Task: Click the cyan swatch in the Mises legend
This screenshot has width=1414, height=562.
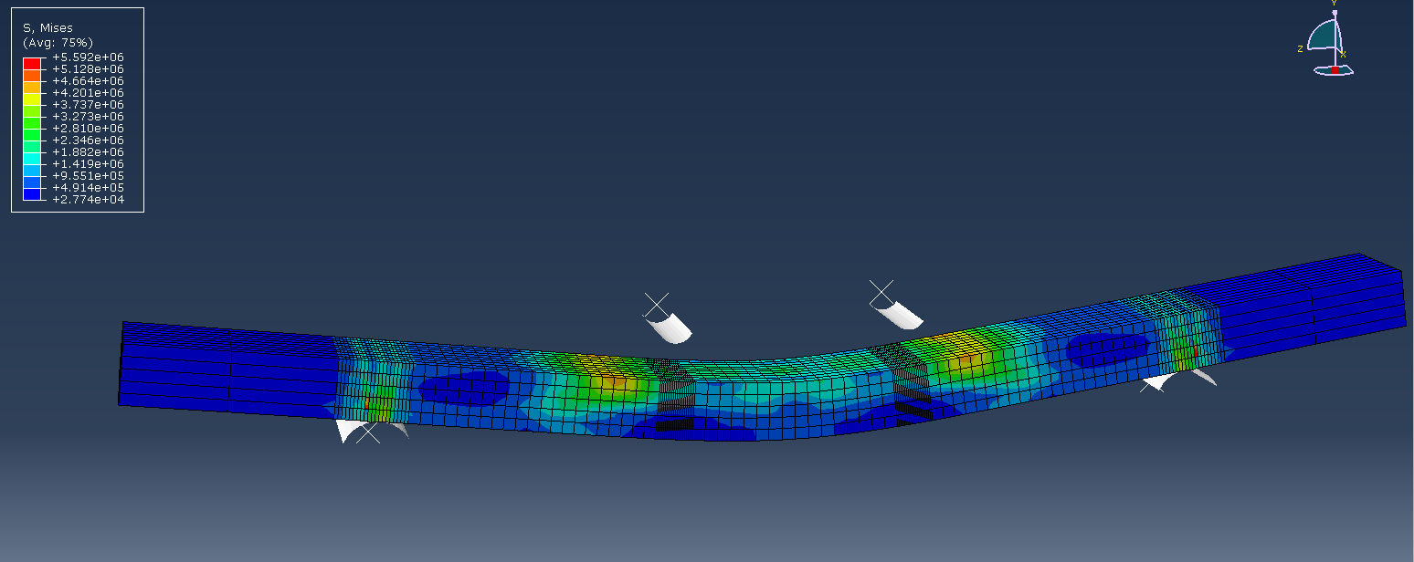Action: coord(32,158)
